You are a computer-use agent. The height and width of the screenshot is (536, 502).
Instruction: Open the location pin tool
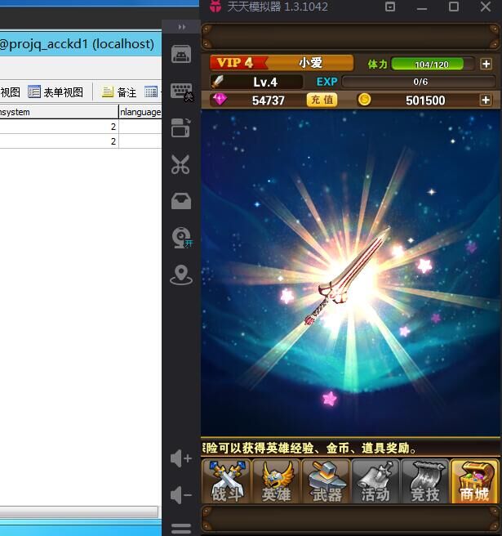click(x=180, y=275)
